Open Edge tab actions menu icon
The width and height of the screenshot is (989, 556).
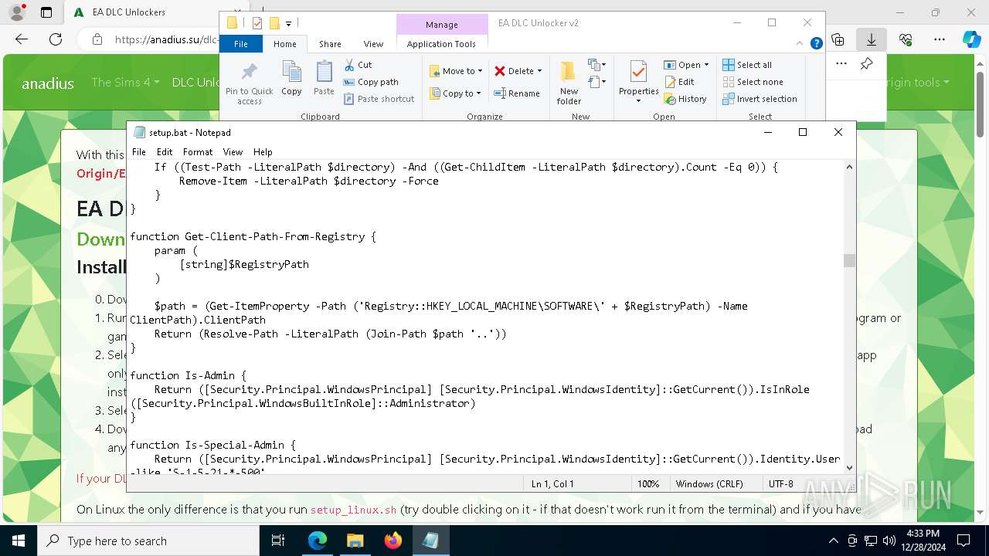(46, 12)
